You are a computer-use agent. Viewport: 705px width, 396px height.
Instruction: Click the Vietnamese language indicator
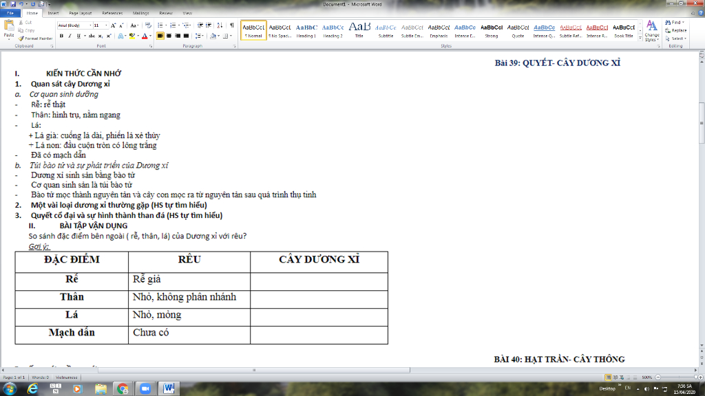coord(67,377)
